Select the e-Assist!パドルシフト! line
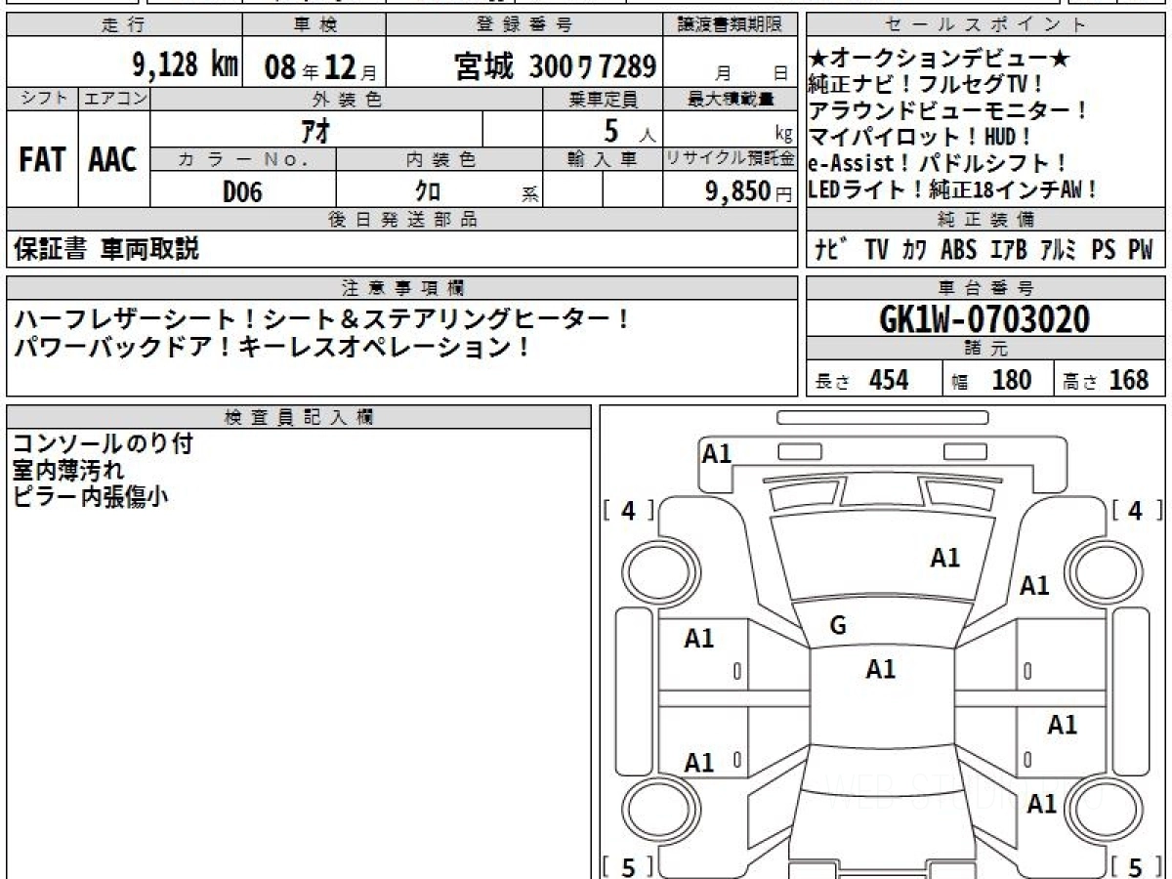This screenshot has height=879, width=1172. point(939,164)
